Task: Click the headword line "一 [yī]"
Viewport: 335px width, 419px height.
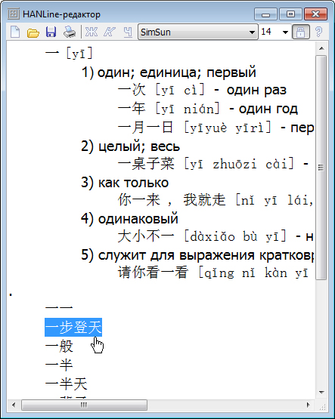Action: [x=70, y=54]
